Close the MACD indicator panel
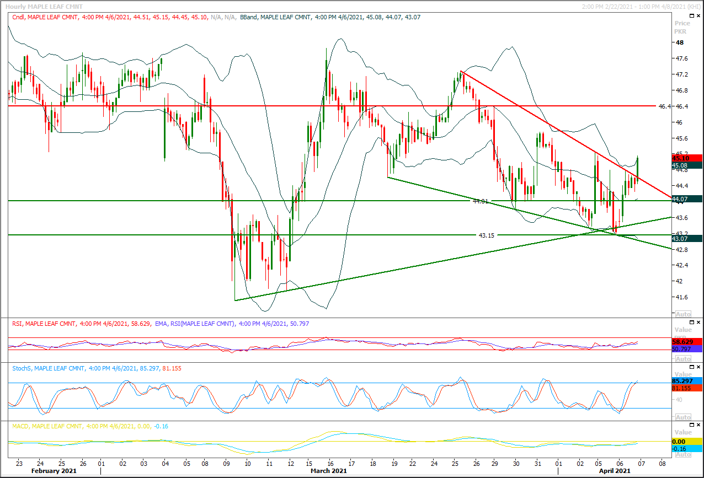 tap(699, 425)
